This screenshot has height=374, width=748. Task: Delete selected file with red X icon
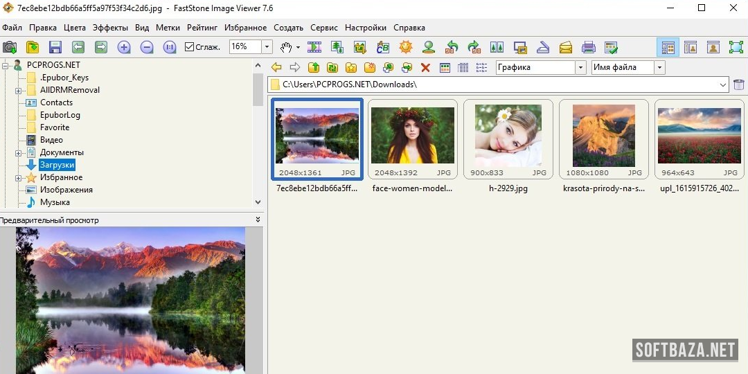[x=425, y=67]
